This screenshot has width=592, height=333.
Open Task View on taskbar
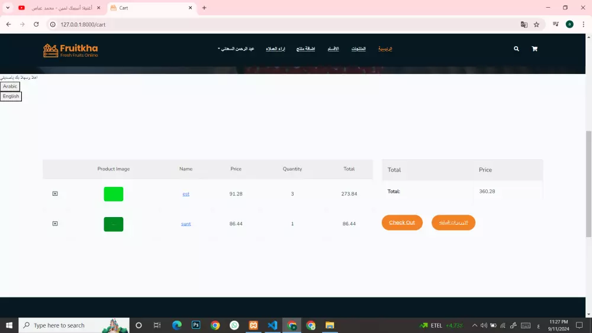[157, 325]
